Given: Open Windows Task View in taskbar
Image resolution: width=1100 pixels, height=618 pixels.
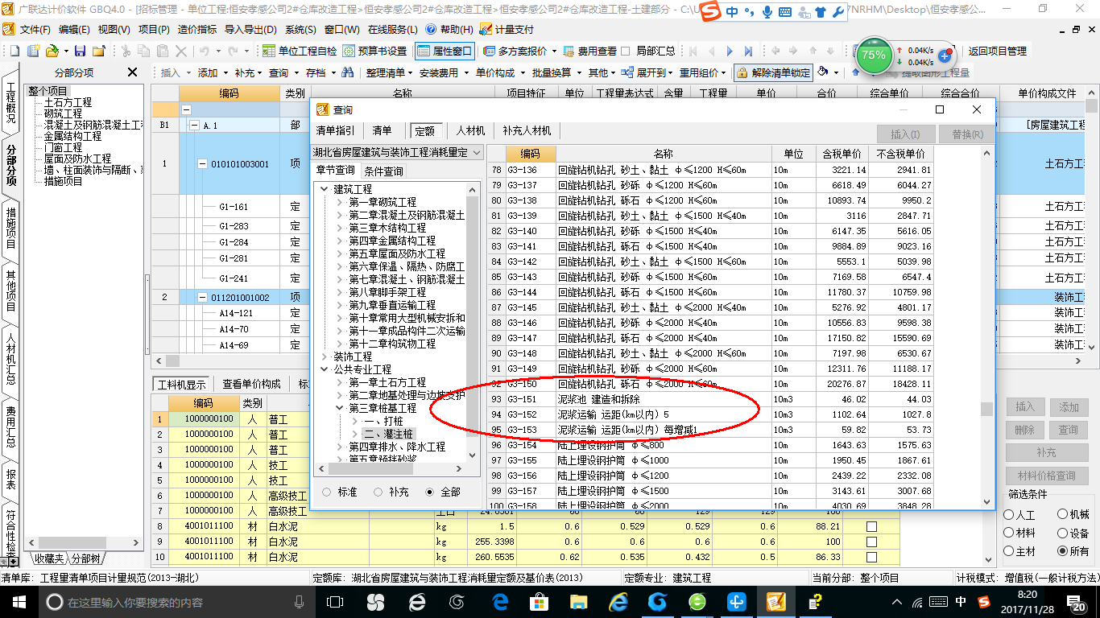Looking at the screenshot, I should (x=335, y=602).
